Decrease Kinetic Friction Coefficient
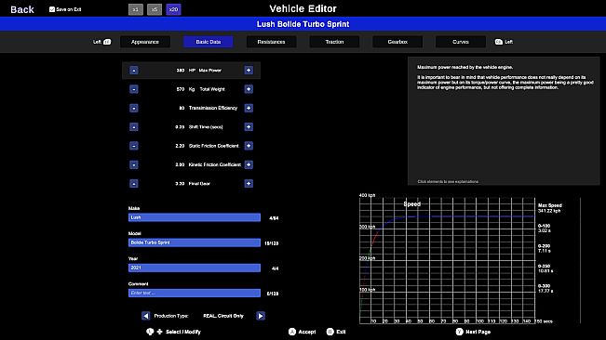The image size is (606, 340). 134,165
